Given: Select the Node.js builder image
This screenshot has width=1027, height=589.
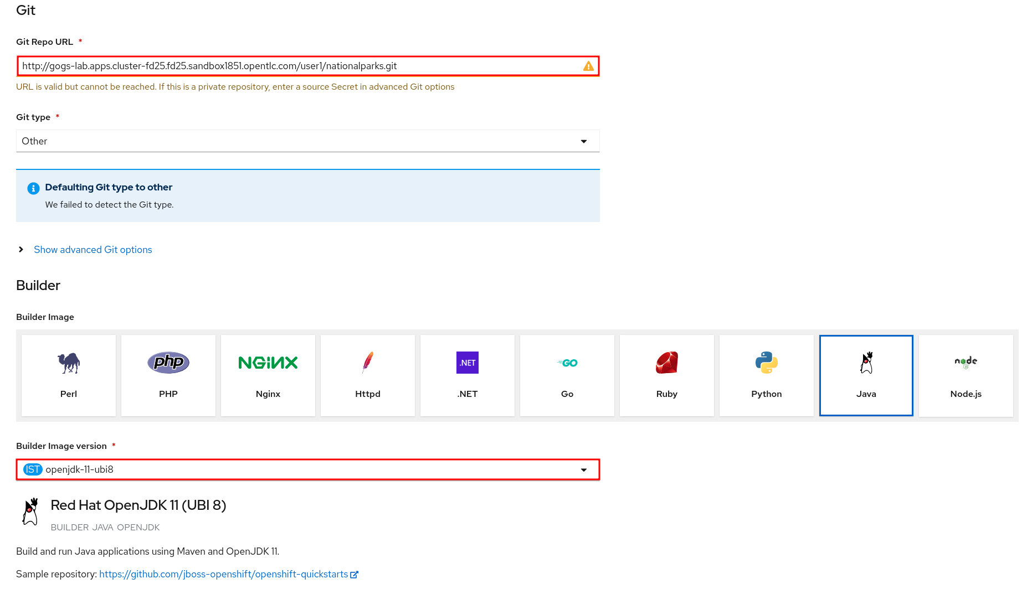Looking at the screenshot, I should coord(966,375).
